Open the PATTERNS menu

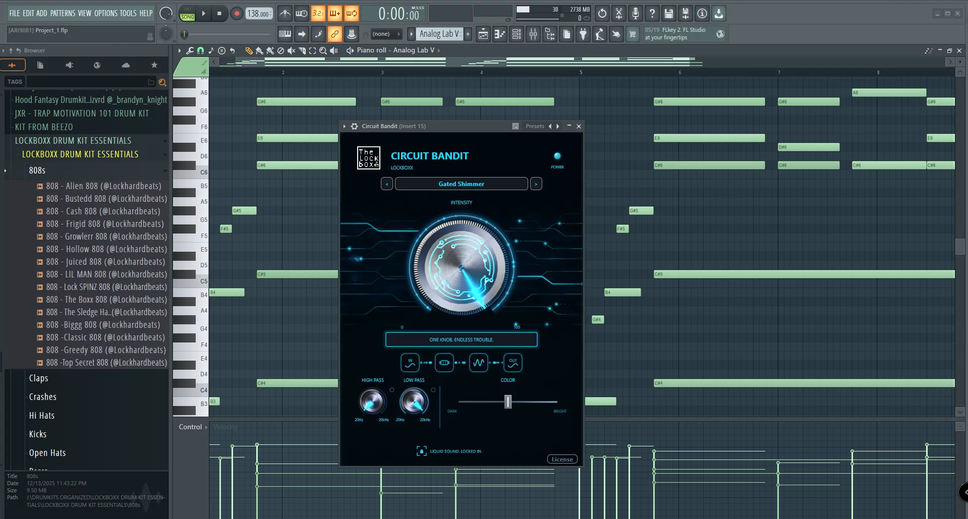point(63,14)
